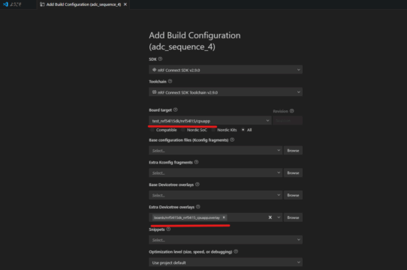Viewport: 407px width, 270px height.
Task: Click the Toolchain help info icon
Action: click(170, 81)
